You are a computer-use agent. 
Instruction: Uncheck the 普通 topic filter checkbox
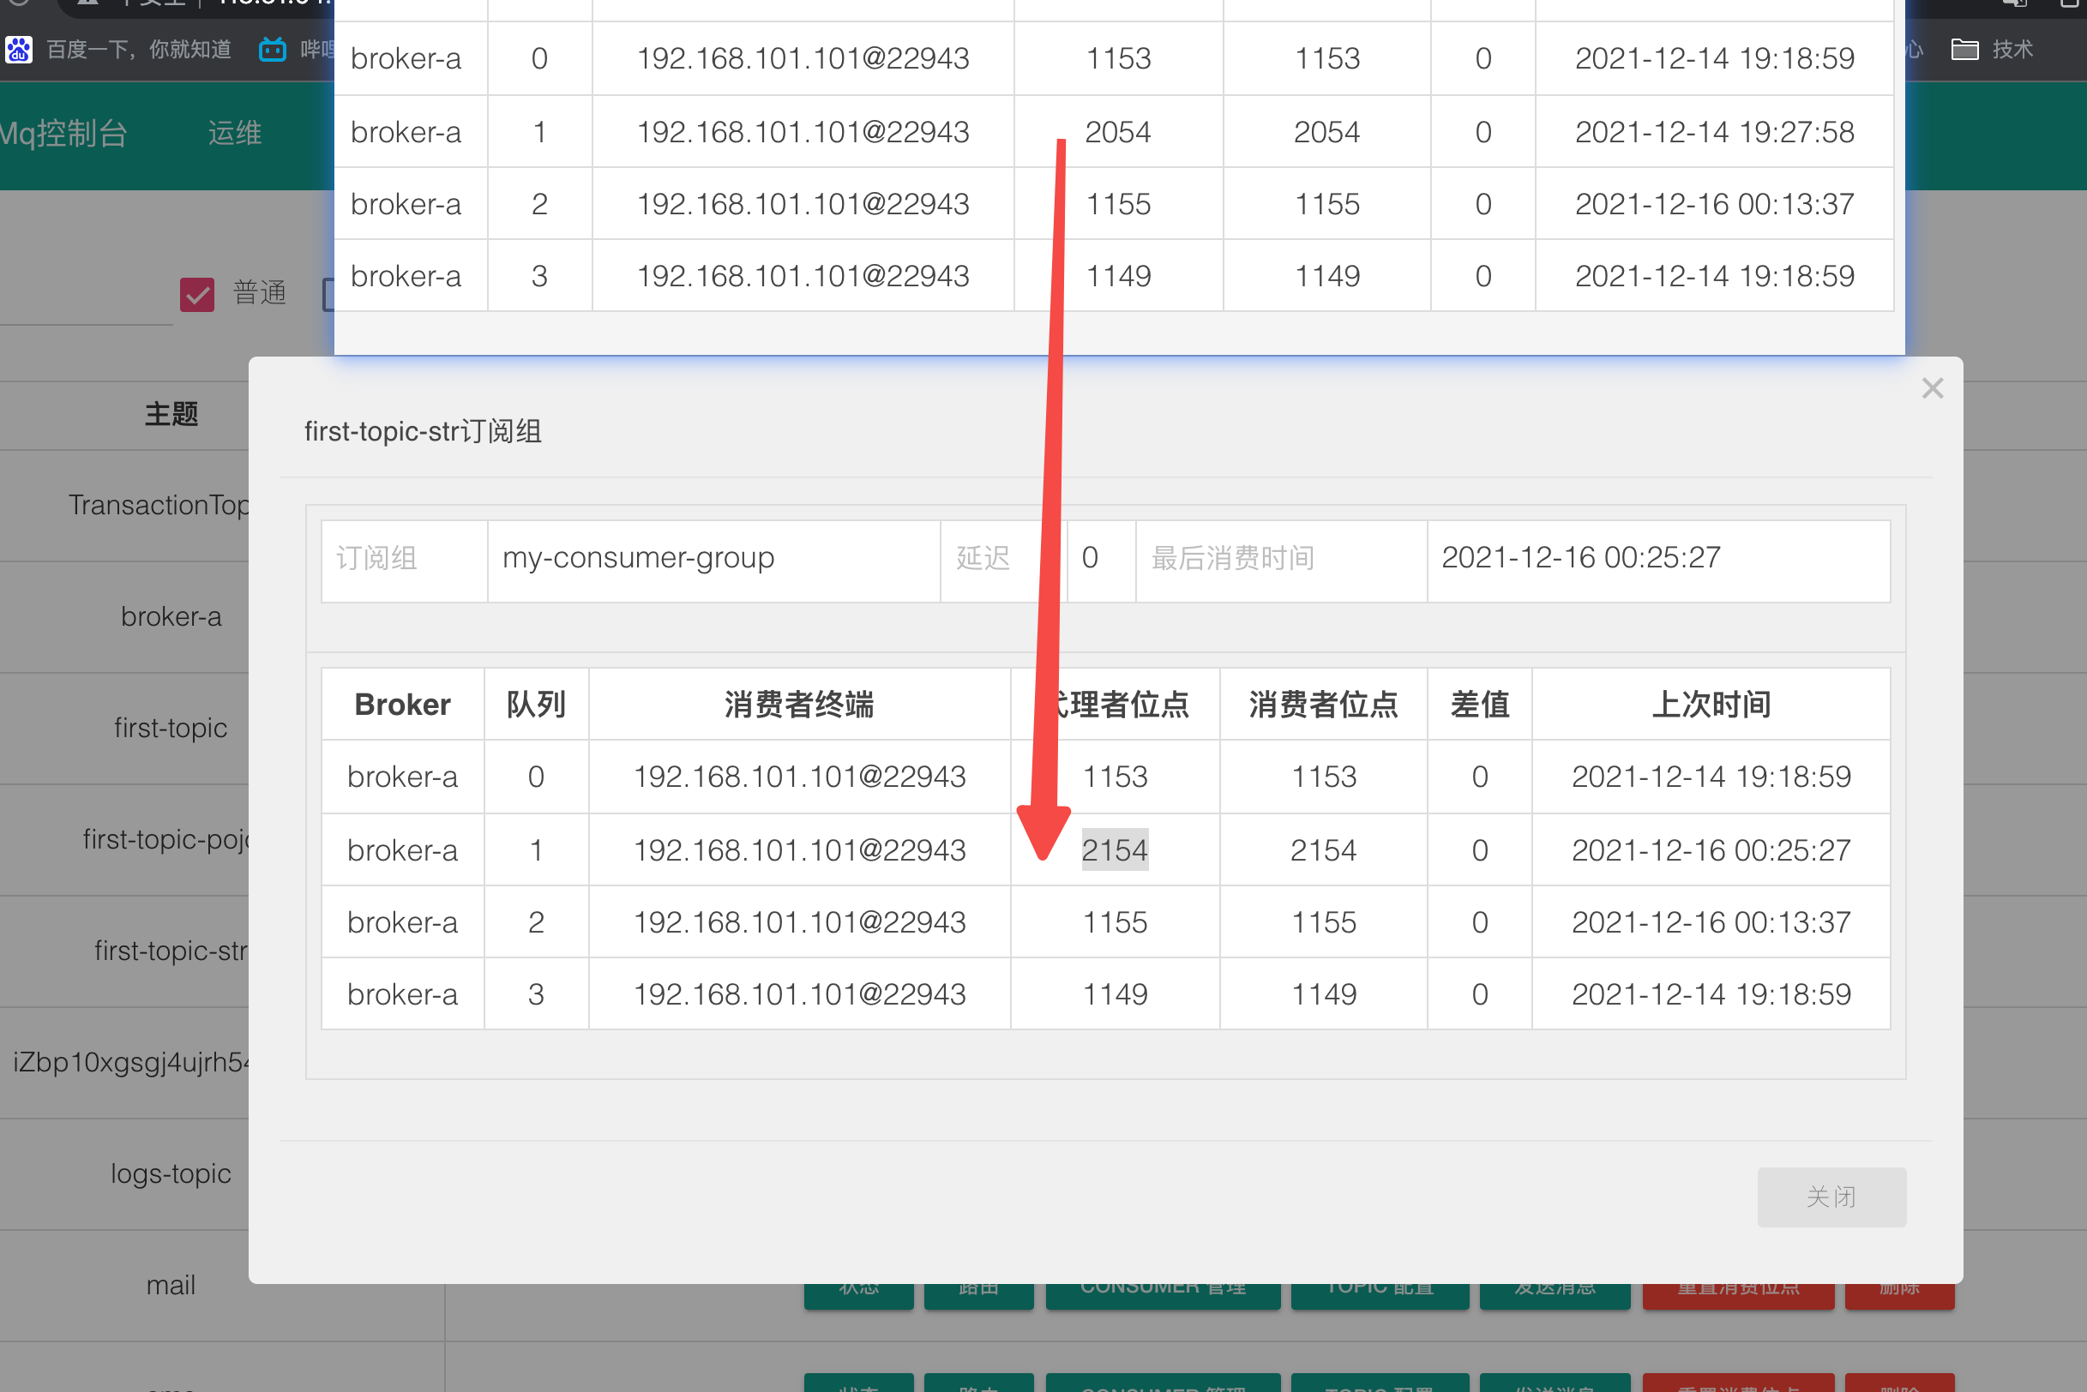(x=197, y=294)
